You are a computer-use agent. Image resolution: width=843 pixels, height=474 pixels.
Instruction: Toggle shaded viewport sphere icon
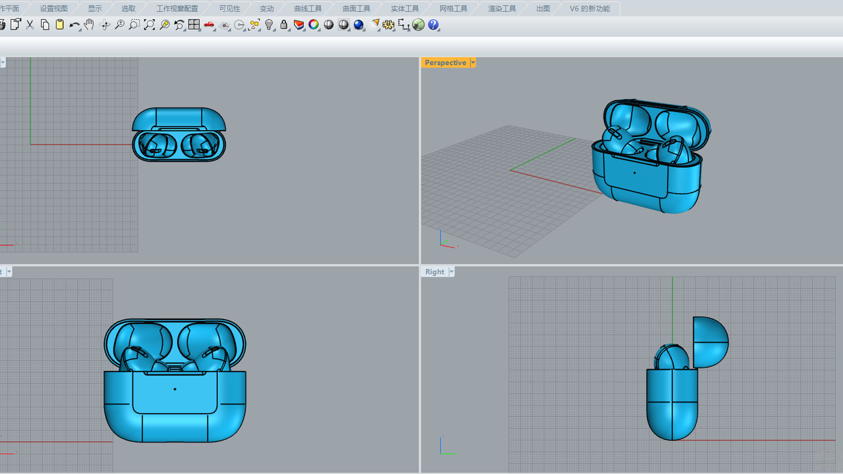coord(328,25)
